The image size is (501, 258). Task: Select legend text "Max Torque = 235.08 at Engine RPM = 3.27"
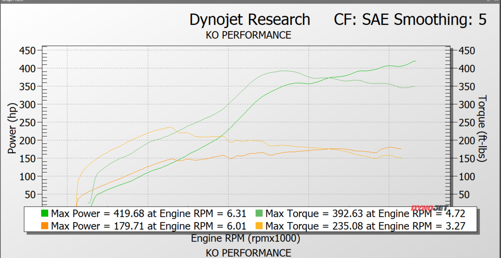365,226
